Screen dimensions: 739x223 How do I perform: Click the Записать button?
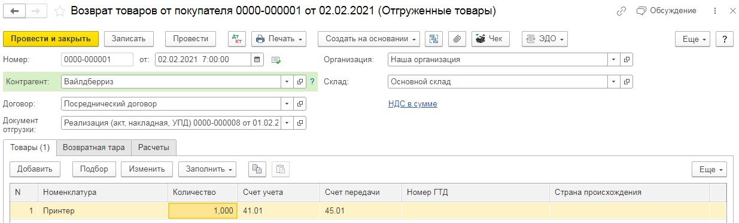(129, 39)
